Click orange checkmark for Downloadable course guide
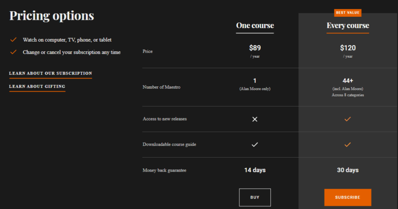The image size is (398, 209). click(x=348, y=144)
